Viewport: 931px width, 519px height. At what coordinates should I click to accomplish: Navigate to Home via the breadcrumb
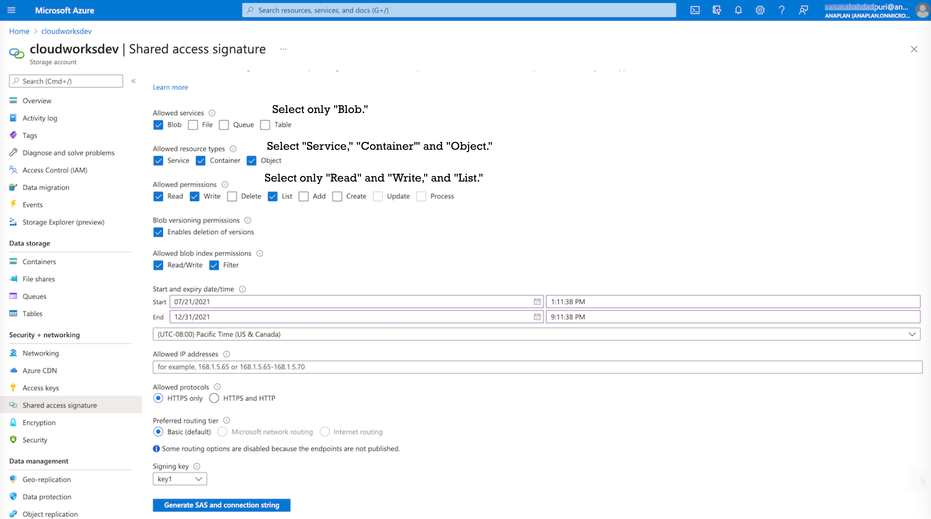pos(19,31)
